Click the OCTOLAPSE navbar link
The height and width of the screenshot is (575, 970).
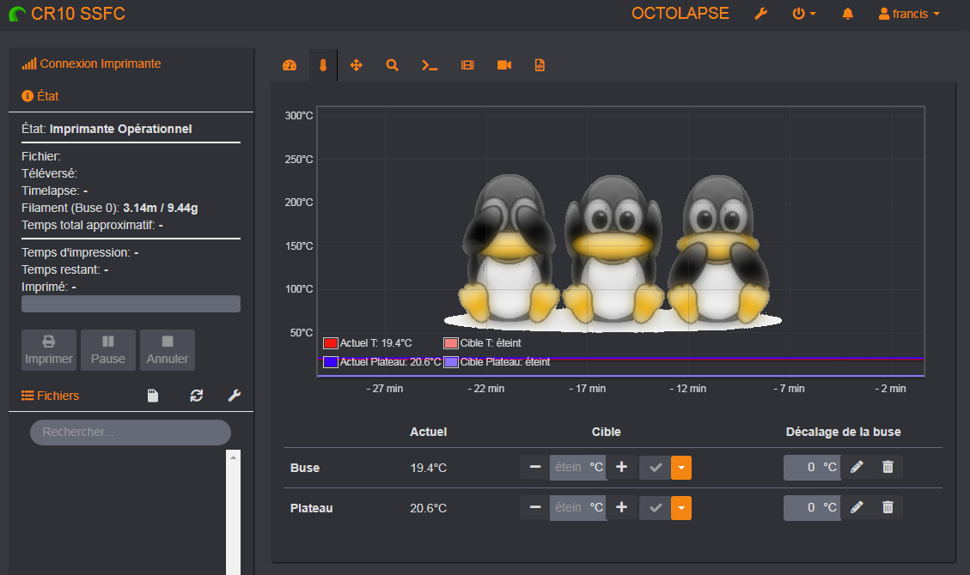680,14
